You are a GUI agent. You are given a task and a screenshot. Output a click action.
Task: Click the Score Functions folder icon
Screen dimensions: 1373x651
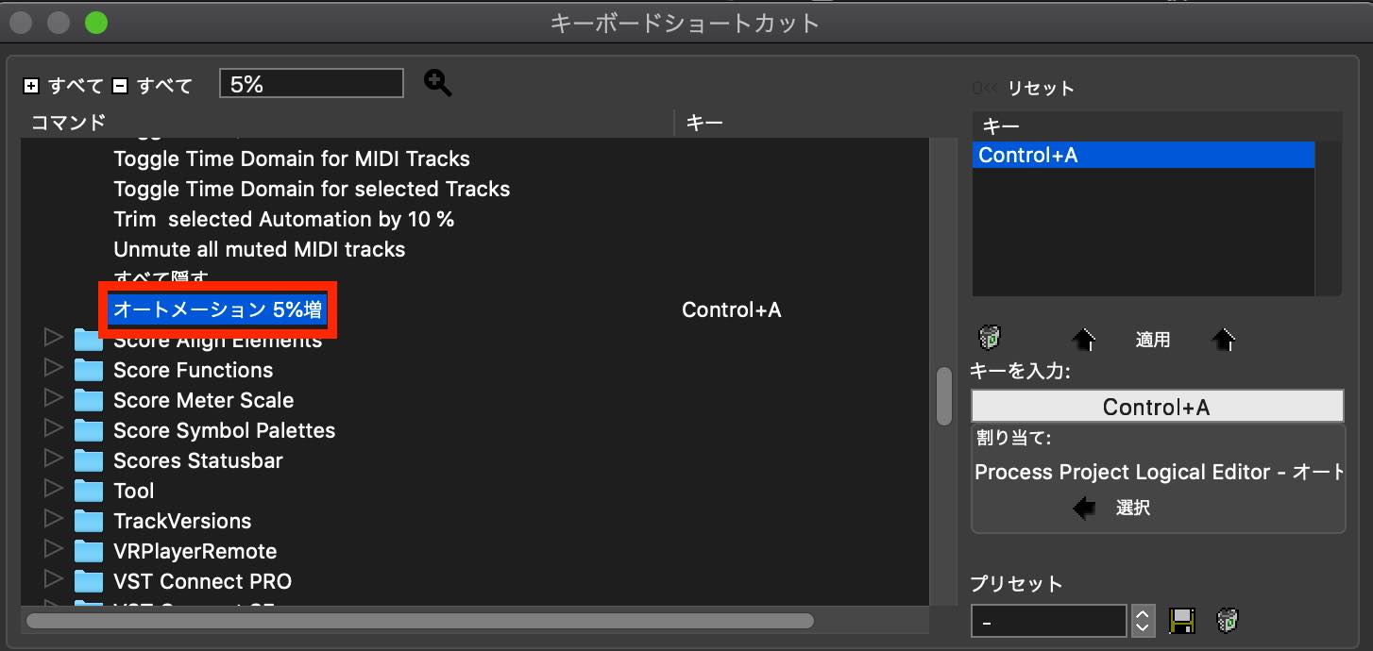point(89,370)
